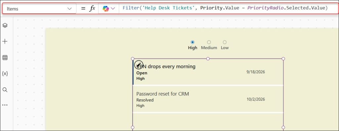Click the 9/18/2026 date
Image resolution: width=339 pixels, height=131 pixels.
click(x=256, y=72)
